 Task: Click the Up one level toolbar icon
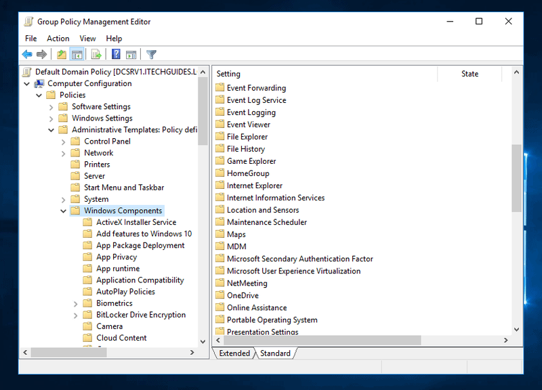point(62,54)
